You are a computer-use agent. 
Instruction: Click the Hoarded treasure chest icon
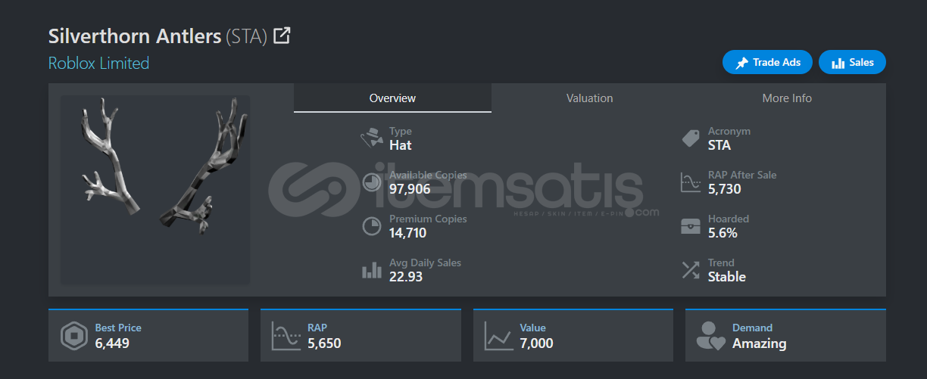point(690,226)
